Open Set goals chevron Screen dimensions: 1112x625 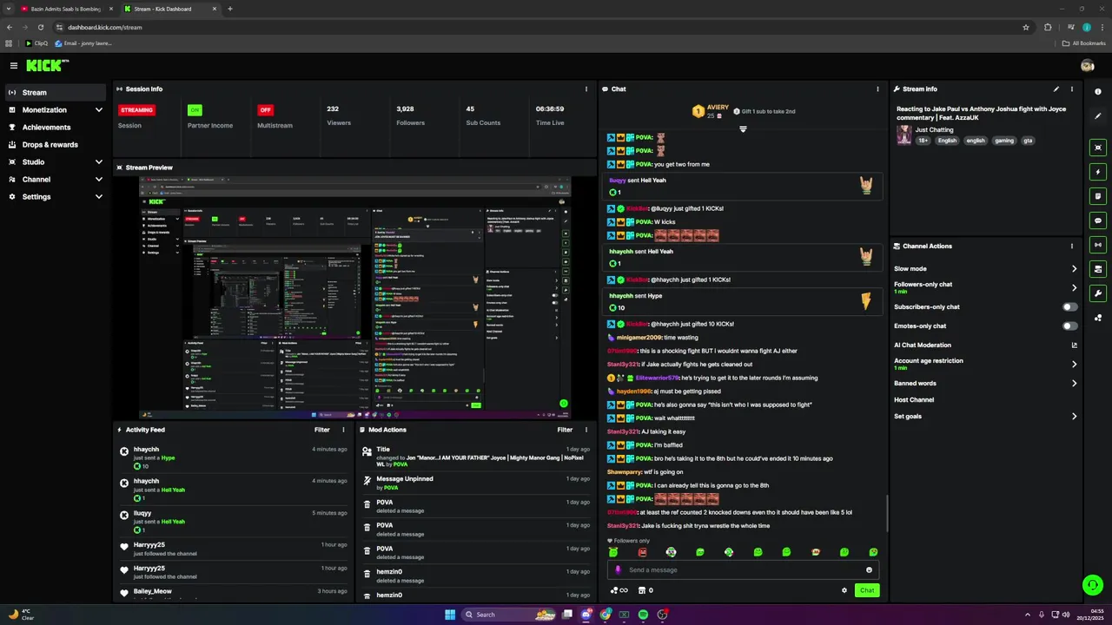pyautogui.click(x=1074, y=416)
